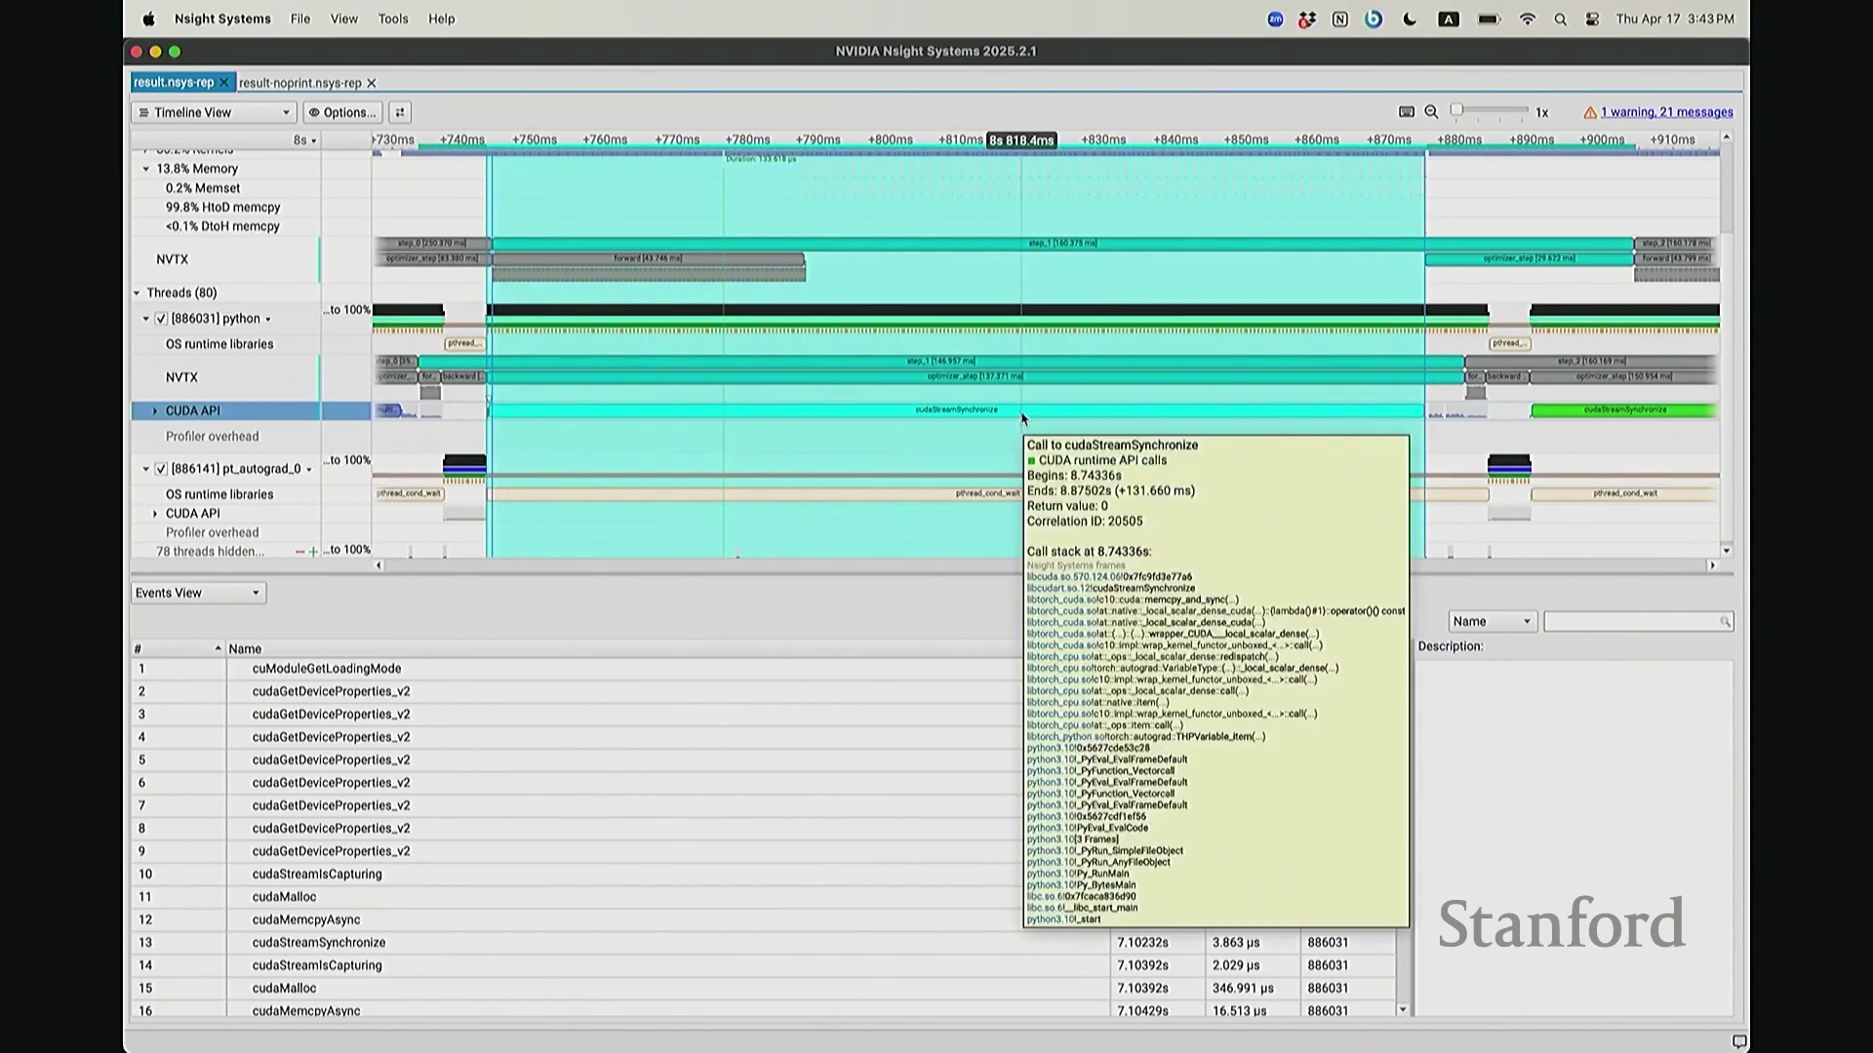Click the Options... button
Screen dimensions: 1873x1053
click(x=342, y=112)
